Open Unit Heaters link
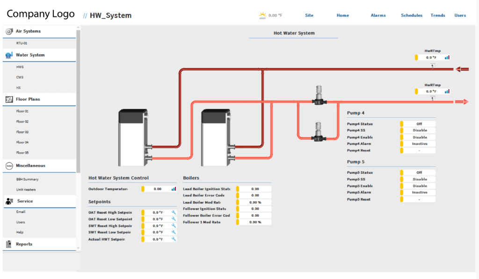The image size is (479, 279). (26, 190)
